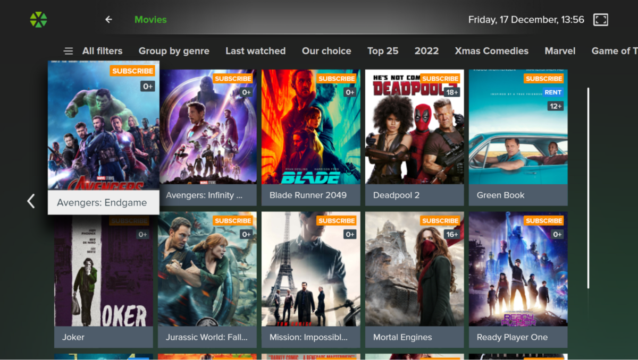
Task: Click Subscribe badge on Avengers: Infinity War
Action: click(x=233, y=79)
